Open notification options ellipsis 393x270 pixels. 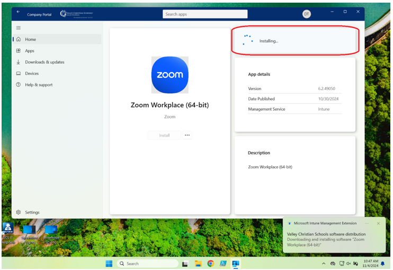pyautogui.click(x=367, y=223)
